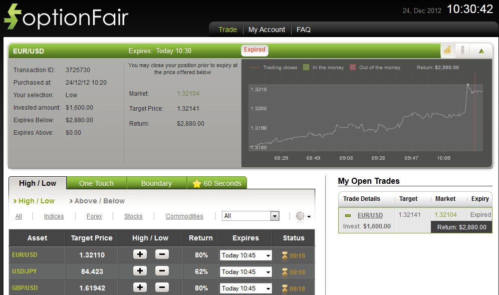The image size is (499, 295).
Task: Click the optionFair logo
Action: (66, 17)
